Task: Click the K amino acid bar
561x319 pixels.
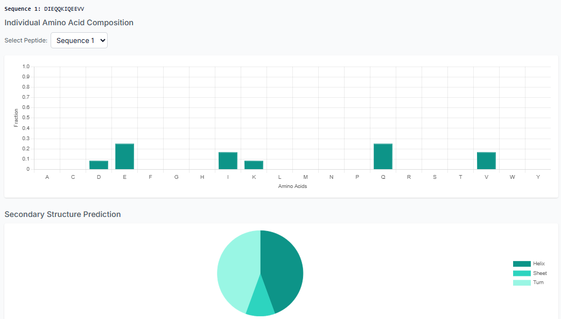Action: pos(254,164)
